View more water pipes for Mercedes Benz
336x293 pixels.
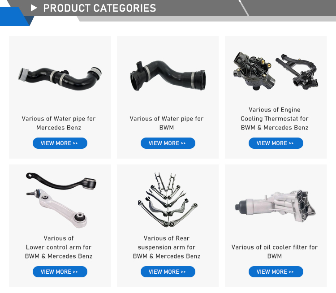click(x=60, y=143)
